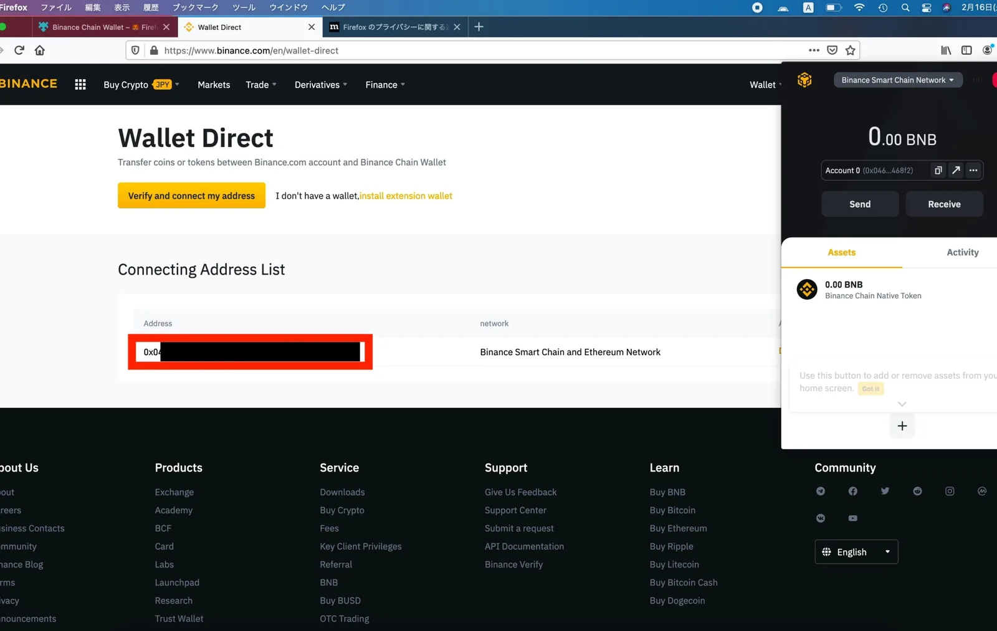Click the Receive button in the wallet

coord(944,204)
